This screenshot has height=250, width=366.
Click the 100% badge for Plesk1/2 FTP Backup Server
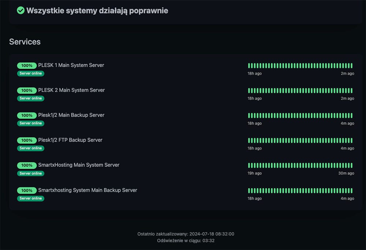pos(27,140)
